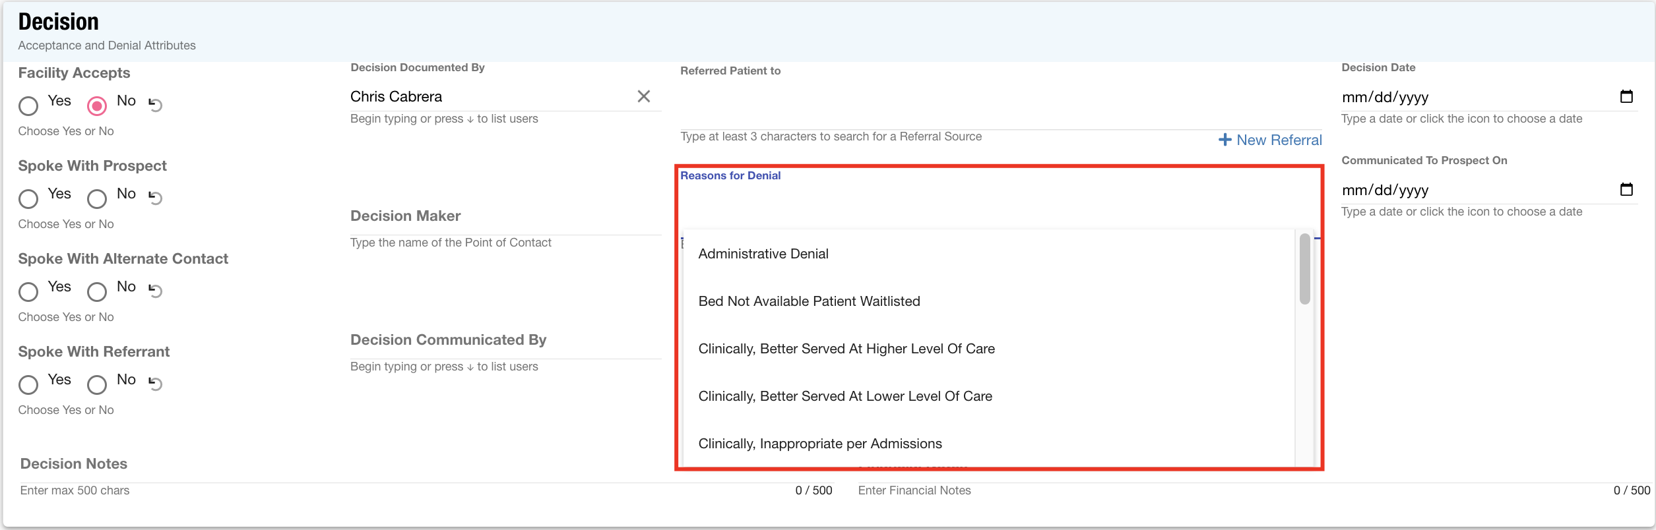Choose Bed Not Available Patient Waitlisted

(x=809, y=301)
